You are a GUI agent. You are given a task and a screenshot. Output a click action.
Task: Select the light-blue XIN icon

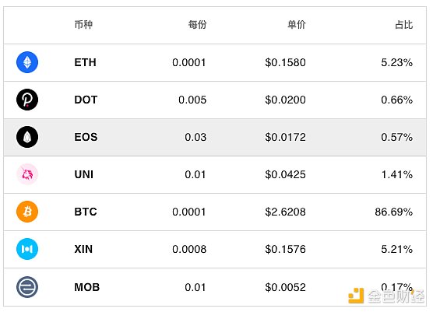[x=27, y=249]
